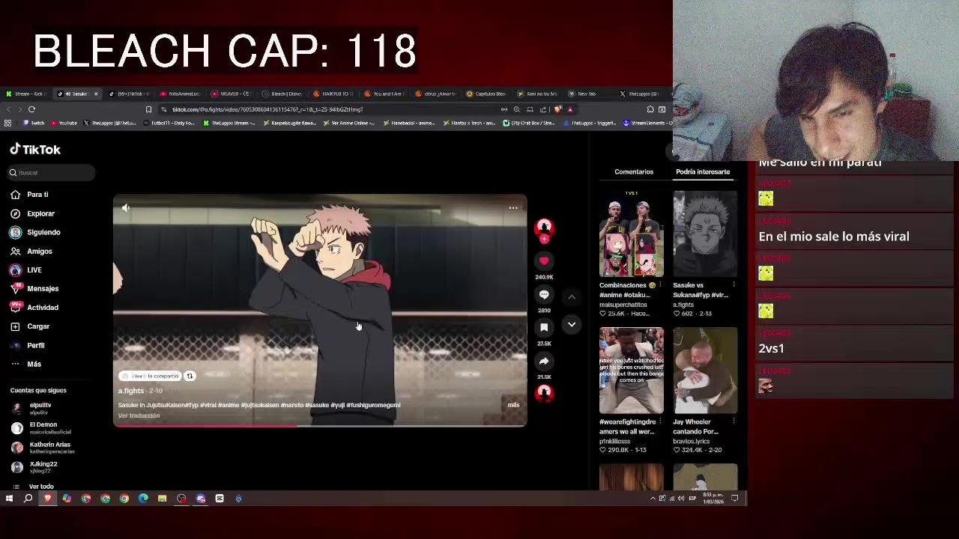Go to the Siguiendo feed

(x=35, y=232)
